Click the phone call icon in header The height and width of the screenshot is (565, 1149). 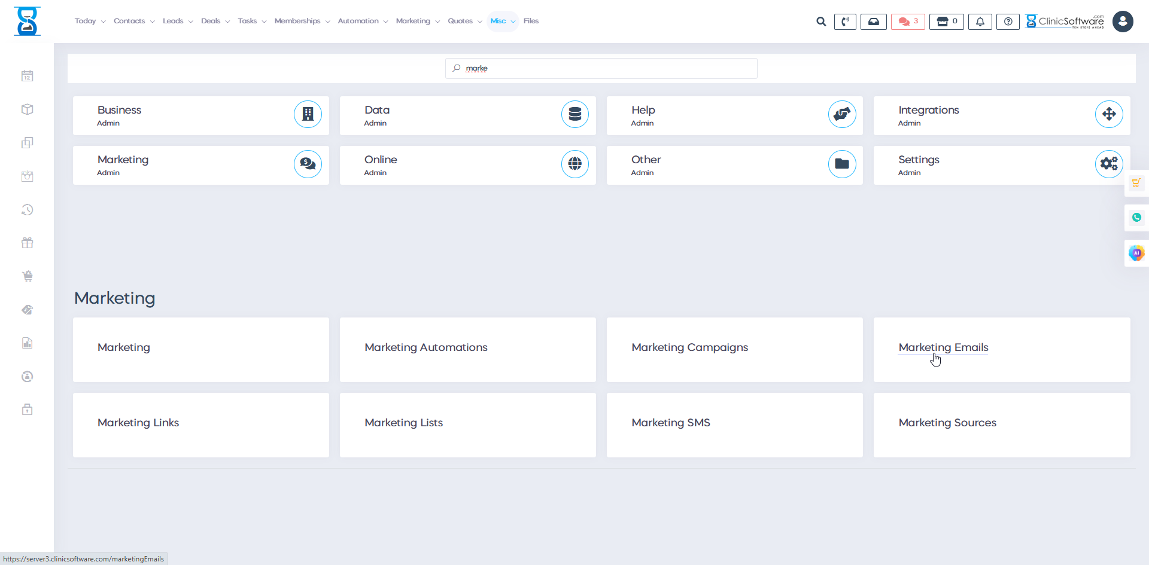(x=844, y=22)
